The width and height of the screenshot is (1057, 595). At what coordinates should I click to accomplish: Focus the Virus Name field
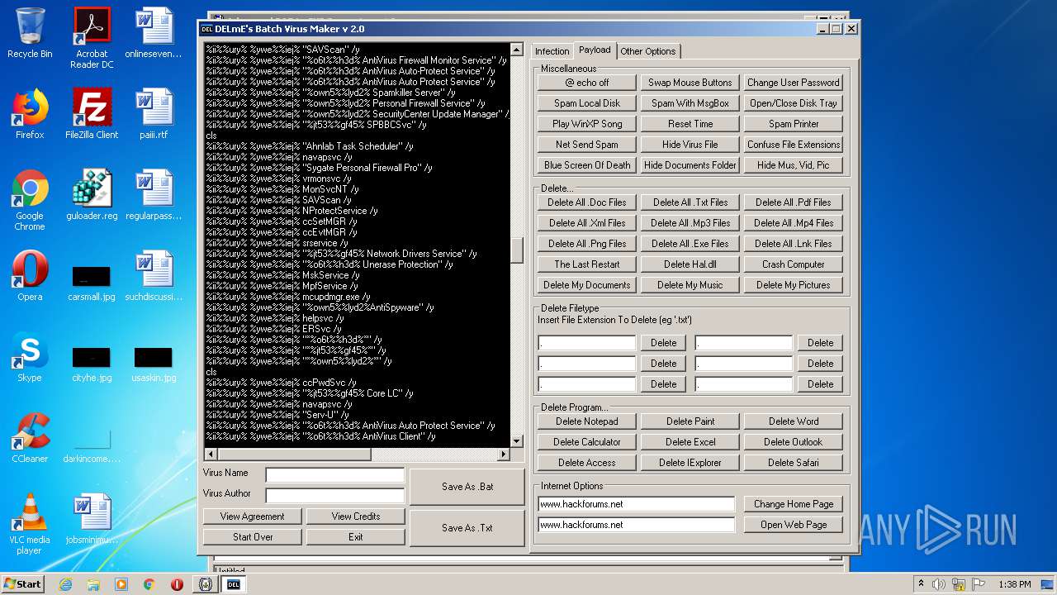[x=335, y=475]
